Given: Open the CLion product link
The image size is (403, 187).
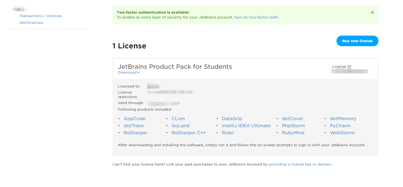Looking at the screenshot, I should [178, 119].
